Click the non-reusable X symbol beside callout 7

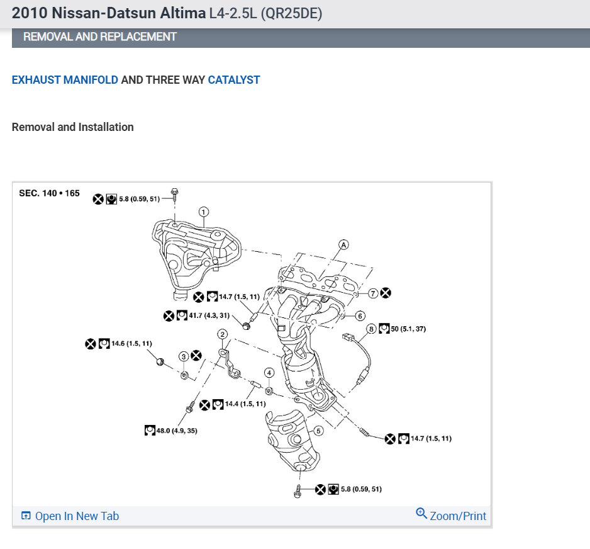(x=386, y=293)
